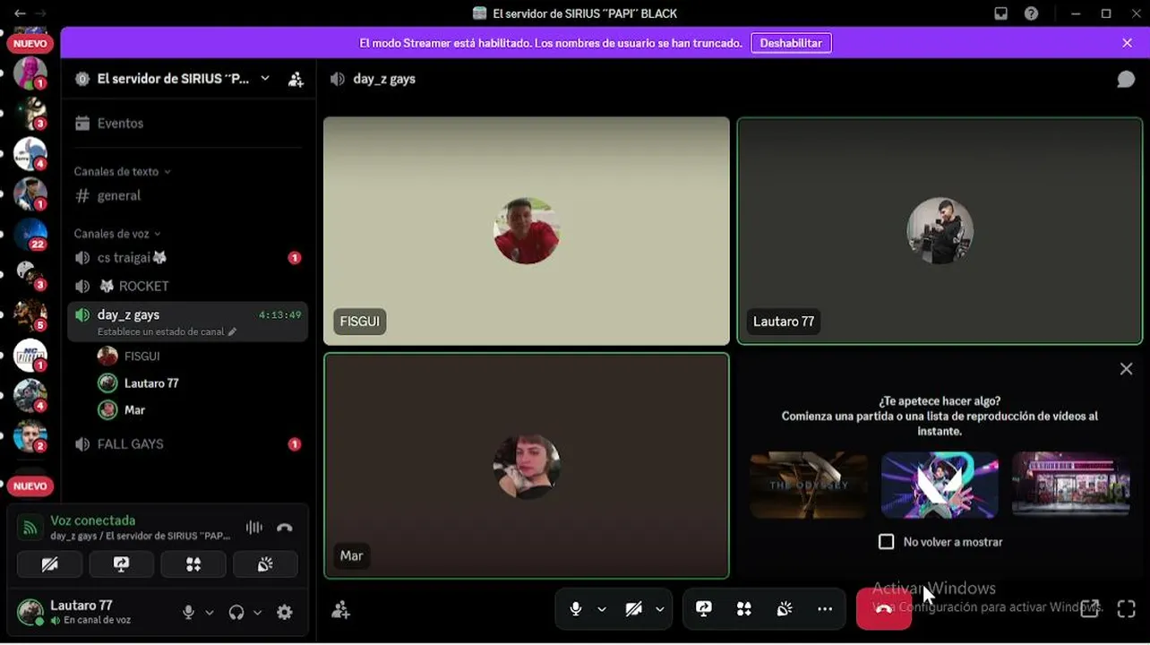This screenshot has height=645, width=1150.
Task: Open noise suppression icon in voice panel
Action: click(x=254, y=528)
